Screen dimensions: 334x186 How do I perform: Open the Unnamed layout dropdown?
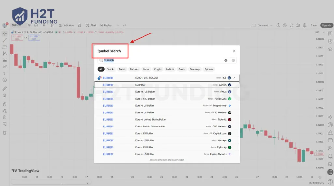[x=264, y=25]
